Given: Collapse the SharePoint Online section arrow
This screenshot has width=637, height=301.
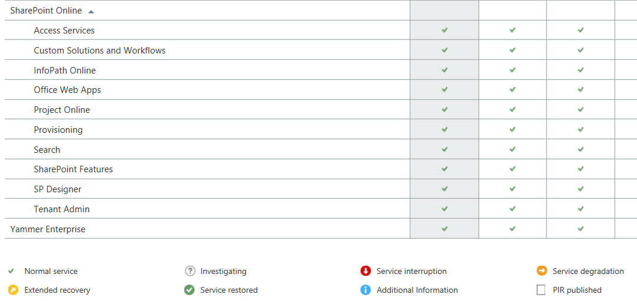Looking at the screenshot, I should 91,11.
